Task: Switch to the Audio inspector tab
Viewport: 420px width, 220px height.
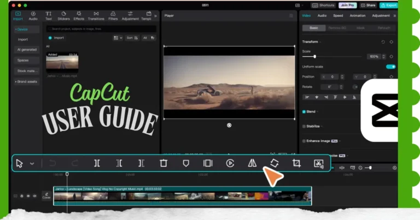Action: (x=322, y=16)
